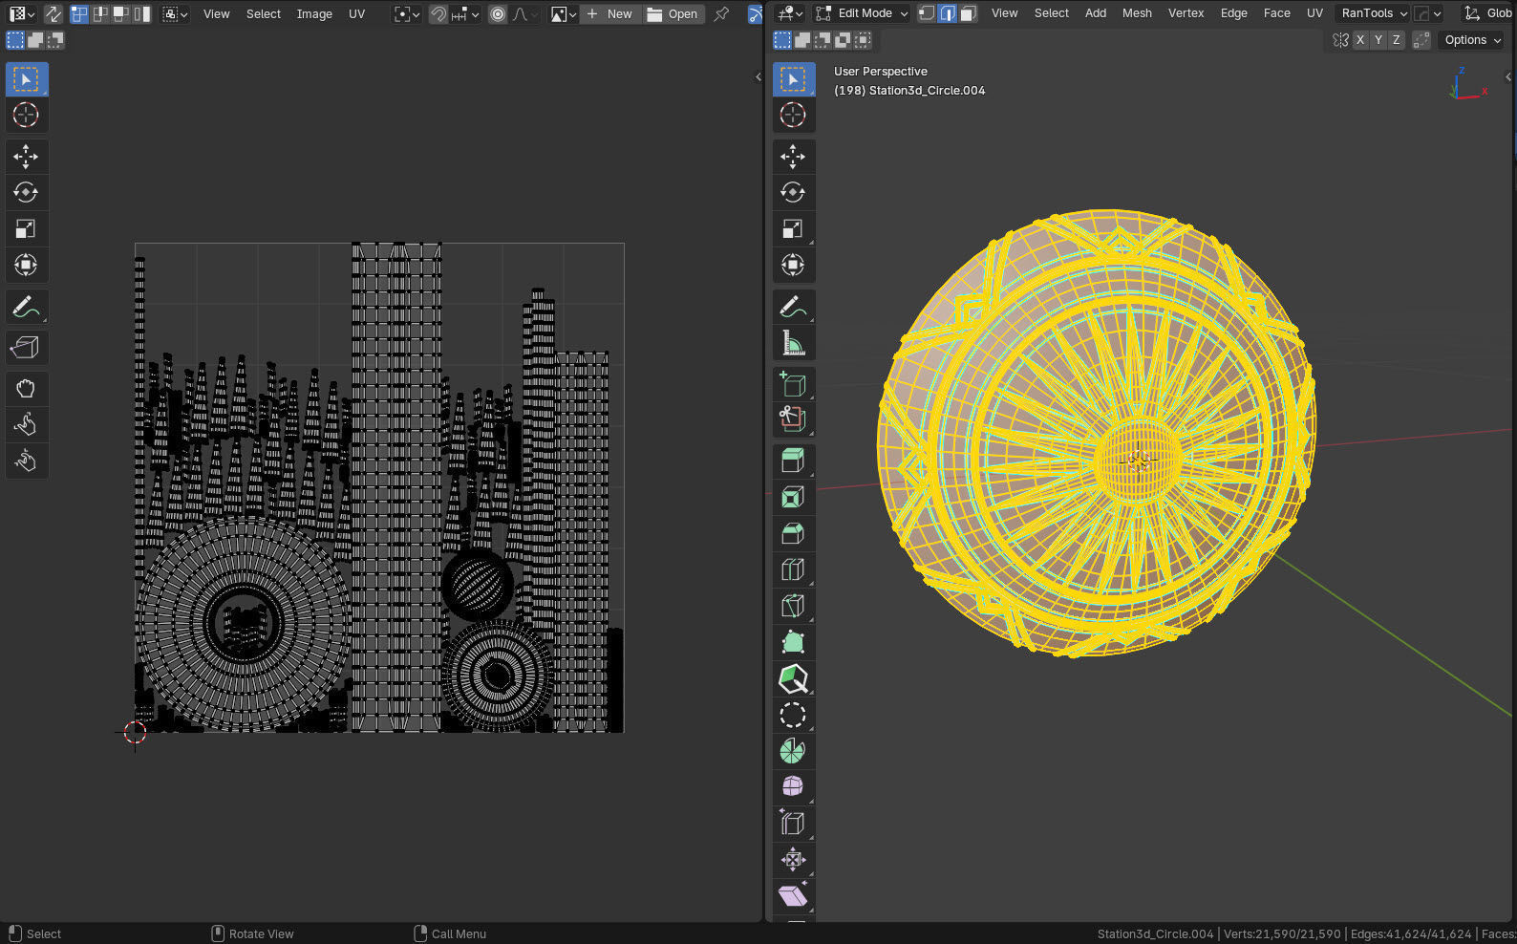
Task: Select the 3D viewport Annotate tool
Action: coord(793,308)
